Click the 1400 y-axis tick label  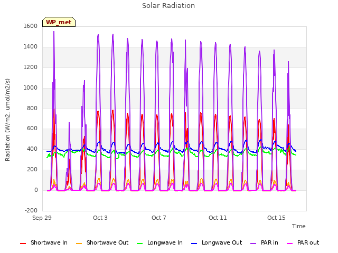(x=31, y=47)
